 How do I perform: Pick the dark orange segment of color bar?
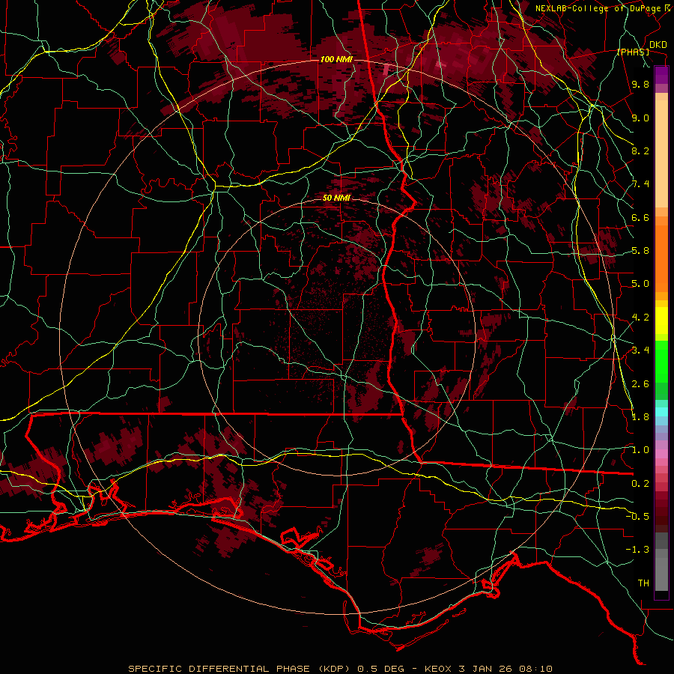[661, 258]
